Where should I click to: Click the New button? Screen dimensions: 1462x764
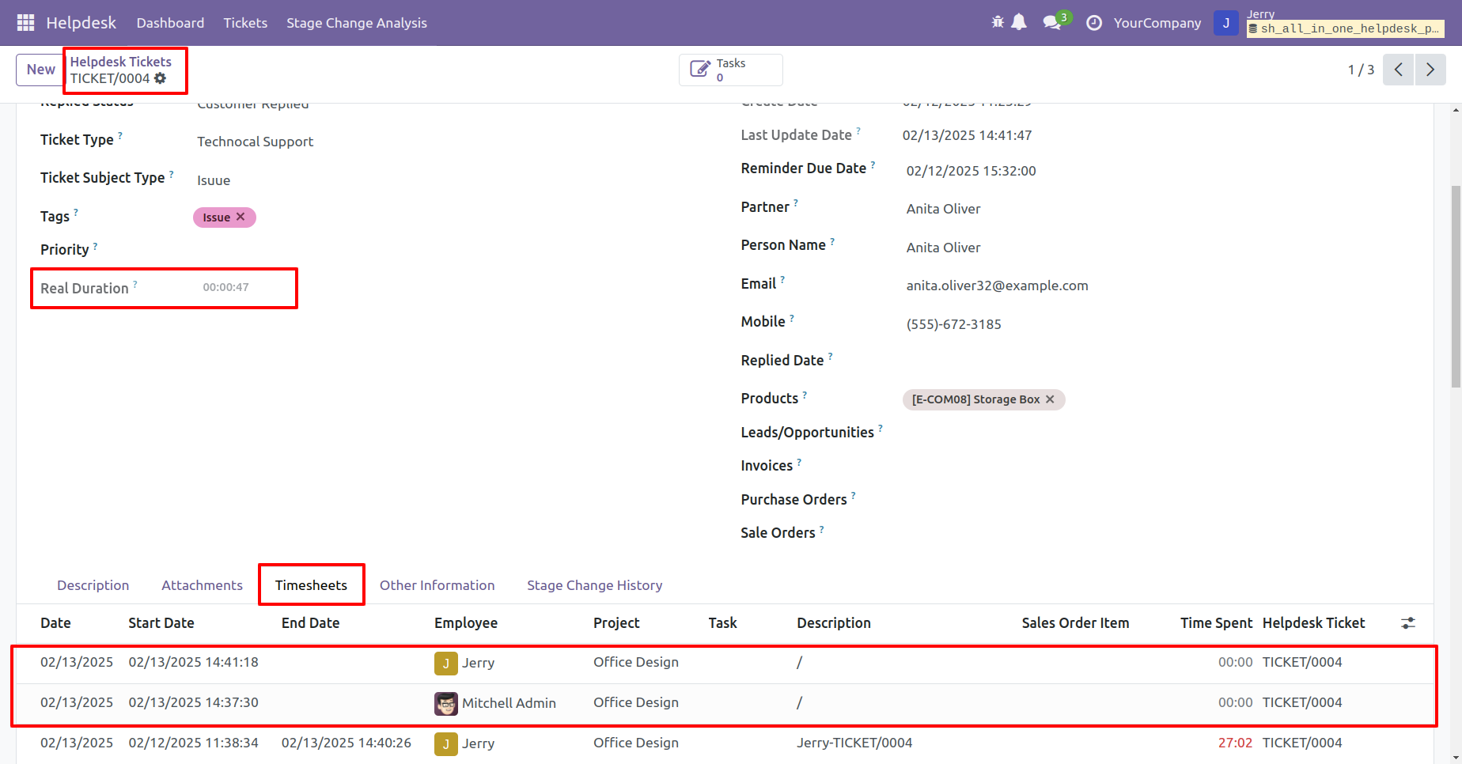pos(40,70)
